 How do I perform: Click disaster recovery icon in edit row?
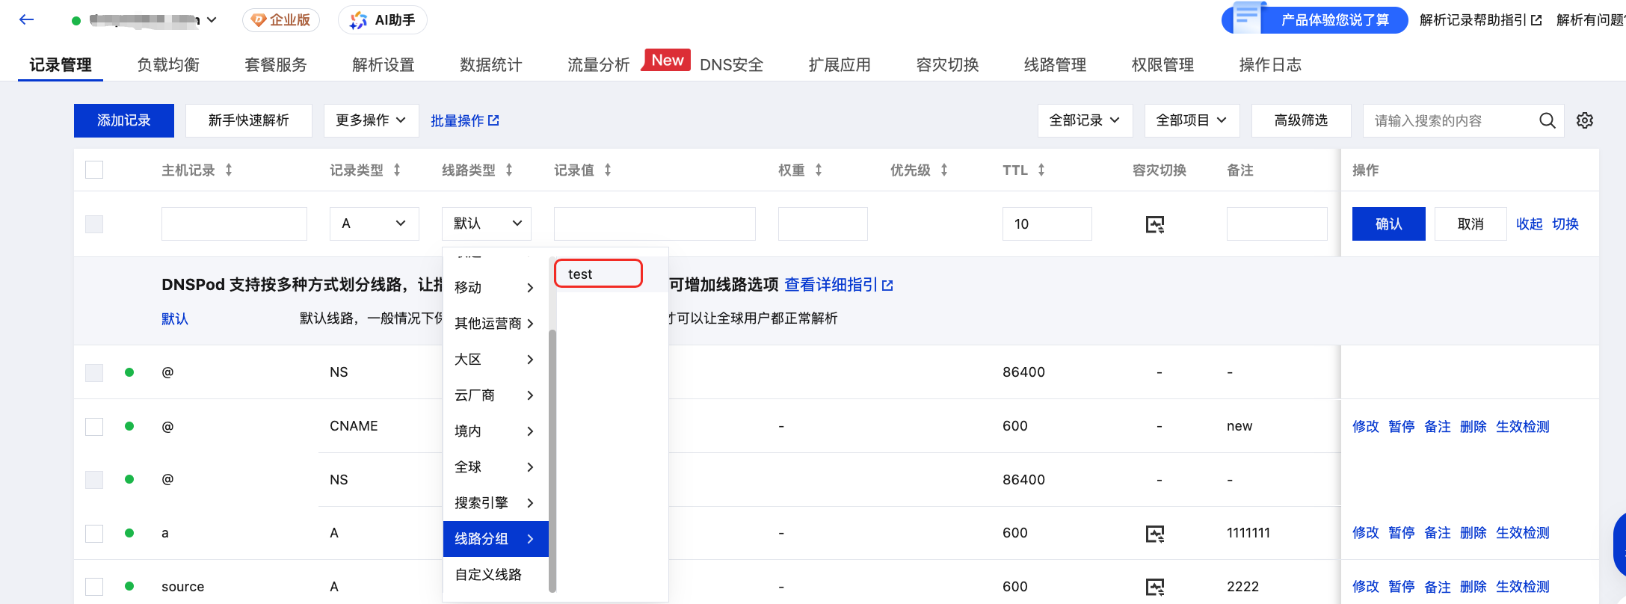[1155, 224]
